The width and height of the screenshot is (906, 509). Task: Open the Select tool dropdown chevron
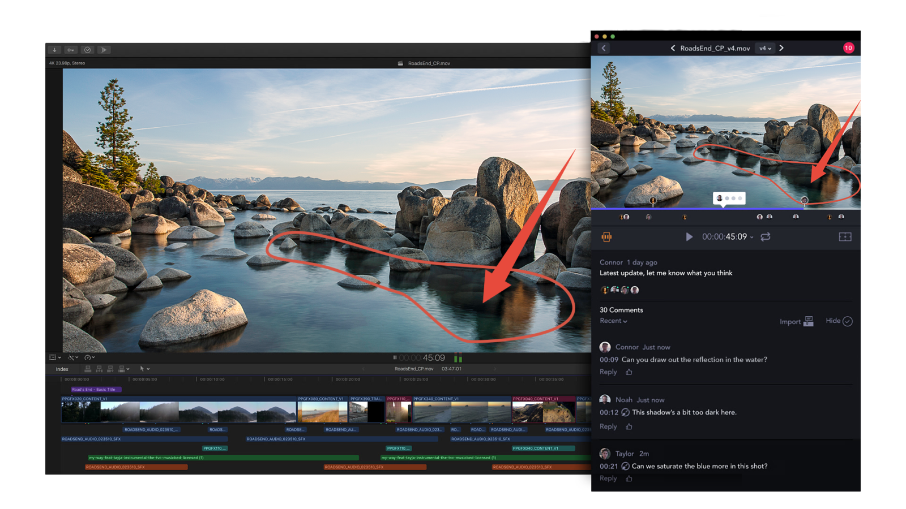149,368
